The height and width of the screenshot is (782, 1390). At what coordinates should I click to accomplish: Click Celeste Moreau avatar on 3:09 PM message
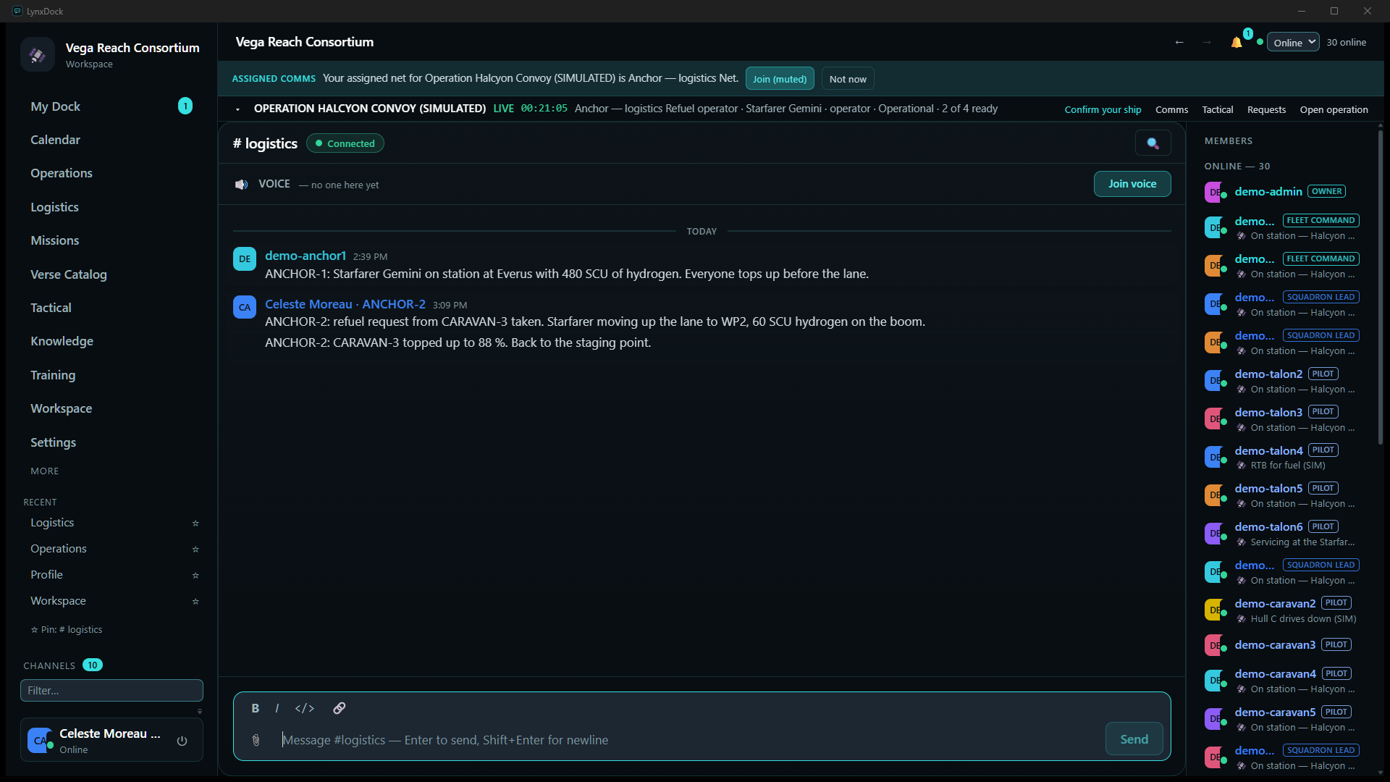[x=245, y=307]
